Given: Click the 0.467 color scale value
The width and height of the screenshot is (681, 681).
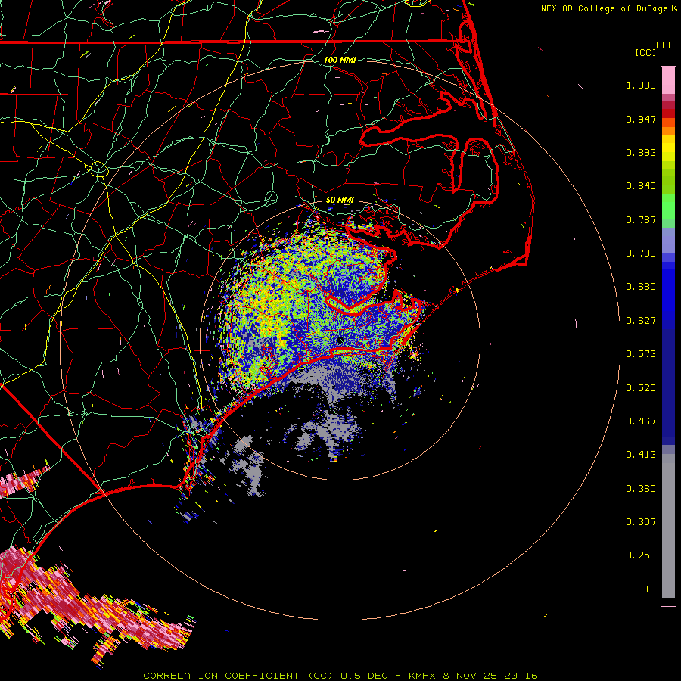Looking at the screenshot, I should click(x=641, y=421).
